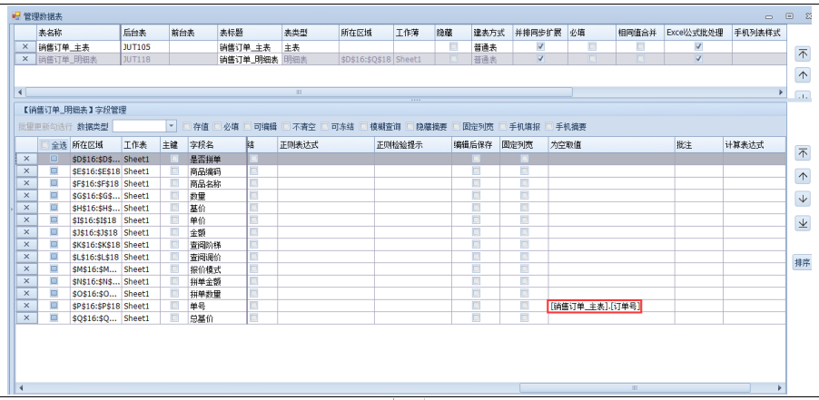Delete the 销售订单_主表 row with X icon

tap(25, 46)
